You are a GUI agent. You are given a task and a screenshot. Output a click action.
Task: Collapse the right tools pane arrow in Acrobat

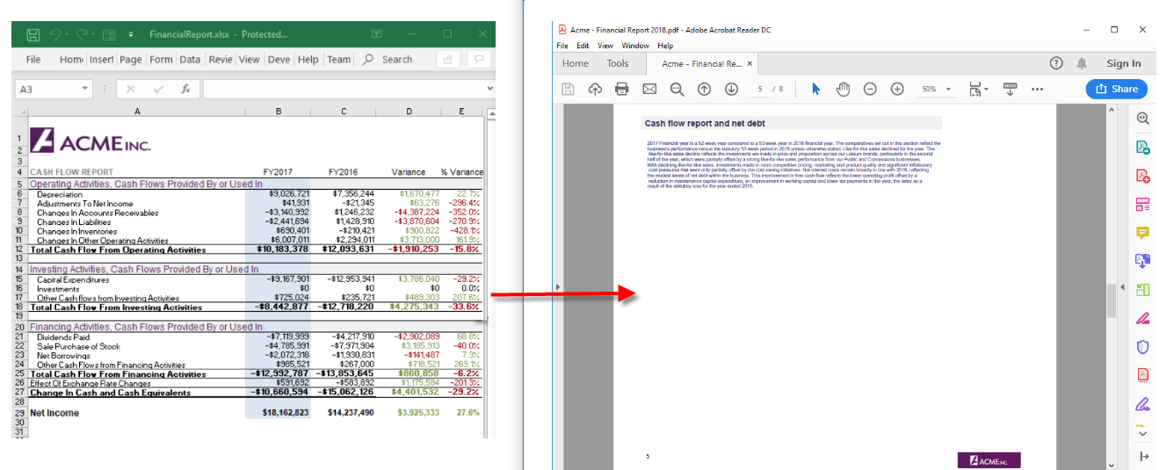pyautogui.click(x=1121, y=287)
